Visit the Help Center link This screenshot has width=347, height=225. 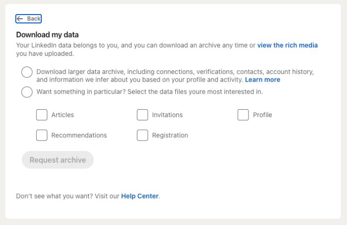coord(140,196)
